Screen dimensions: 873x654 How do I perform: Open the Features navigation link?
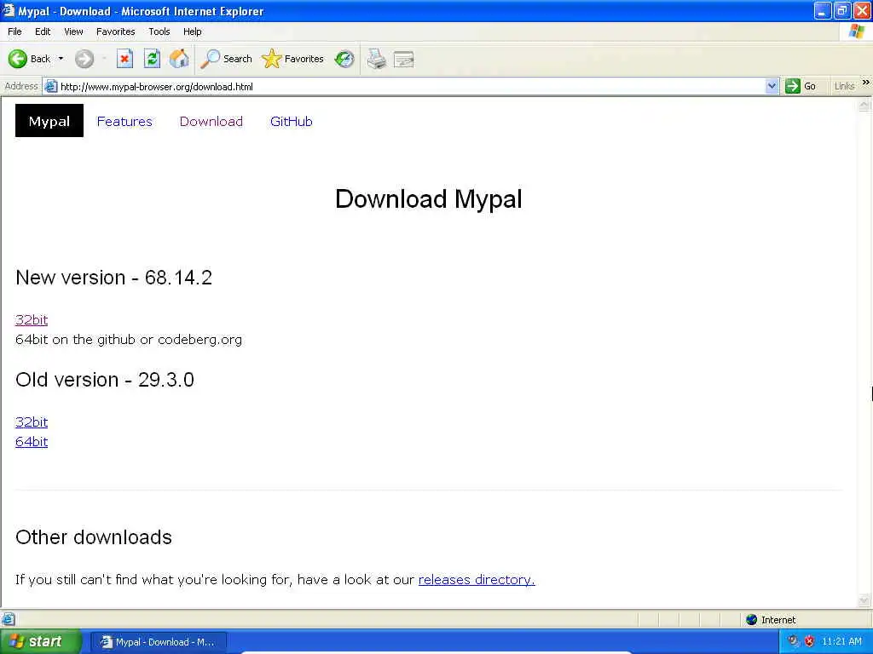tap(124, 121)
